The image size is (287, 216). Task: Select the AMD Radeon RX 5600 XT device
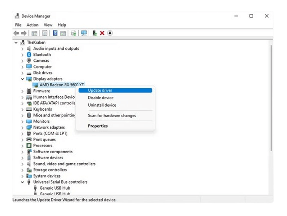click(x=62, y=85)
